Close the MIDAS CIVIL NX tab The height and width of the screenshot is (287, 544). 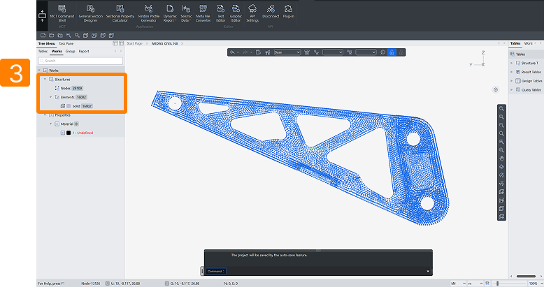pyautogui.click(x=182, y=44)
